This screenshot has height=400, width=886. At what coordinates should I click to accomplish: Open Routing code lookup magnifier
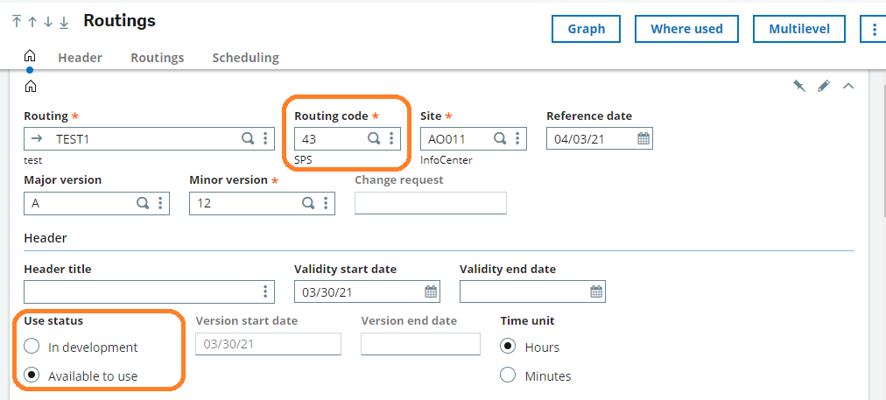(374, 138)
